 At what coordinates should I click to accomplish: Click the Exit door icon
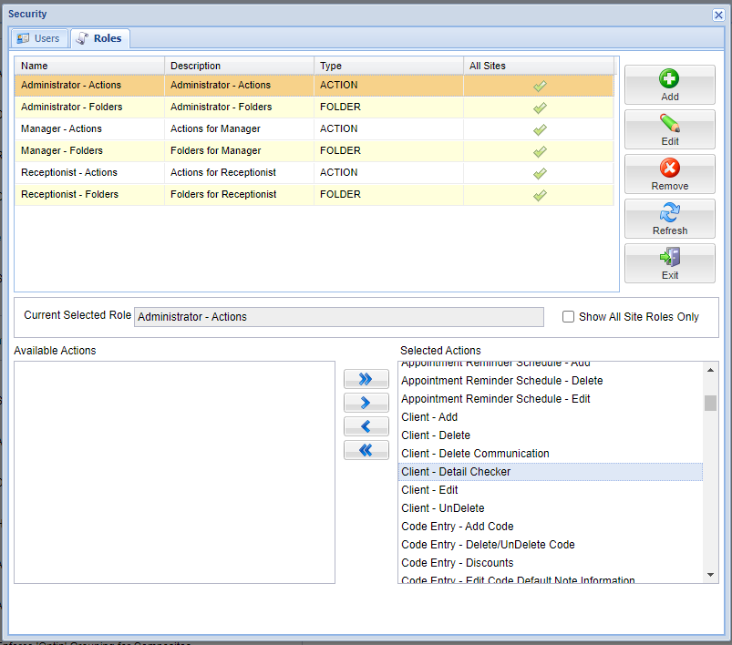click(x=669, y=258)
